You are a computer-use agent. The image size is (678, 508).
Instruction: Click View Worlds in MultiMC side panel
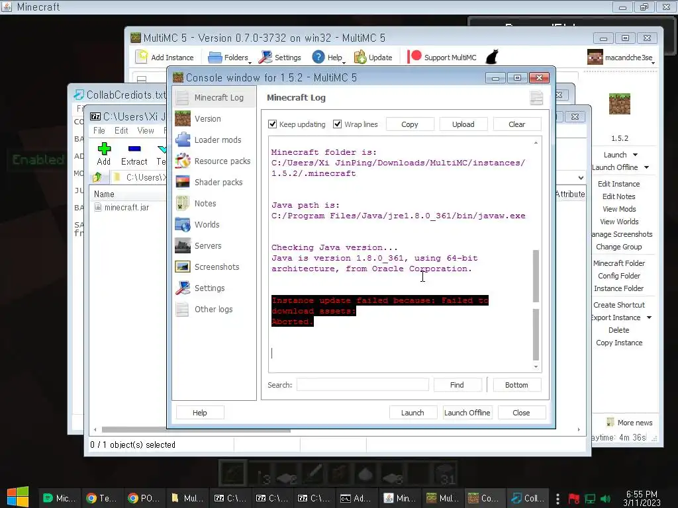619,221
